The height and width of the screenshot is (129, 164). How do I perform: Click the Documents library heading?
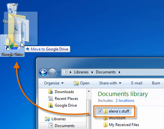[123, 94]
